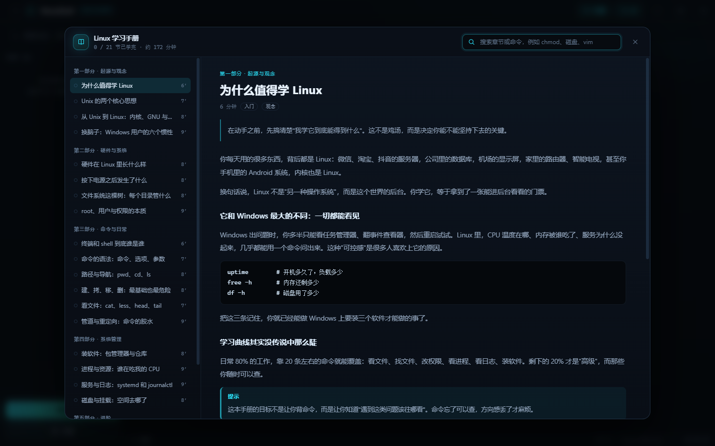The height and width of the screenshot is (446, 715).
Task: Click the sidebar chapter list scrollbar
Action: click(x=198, y=212)
